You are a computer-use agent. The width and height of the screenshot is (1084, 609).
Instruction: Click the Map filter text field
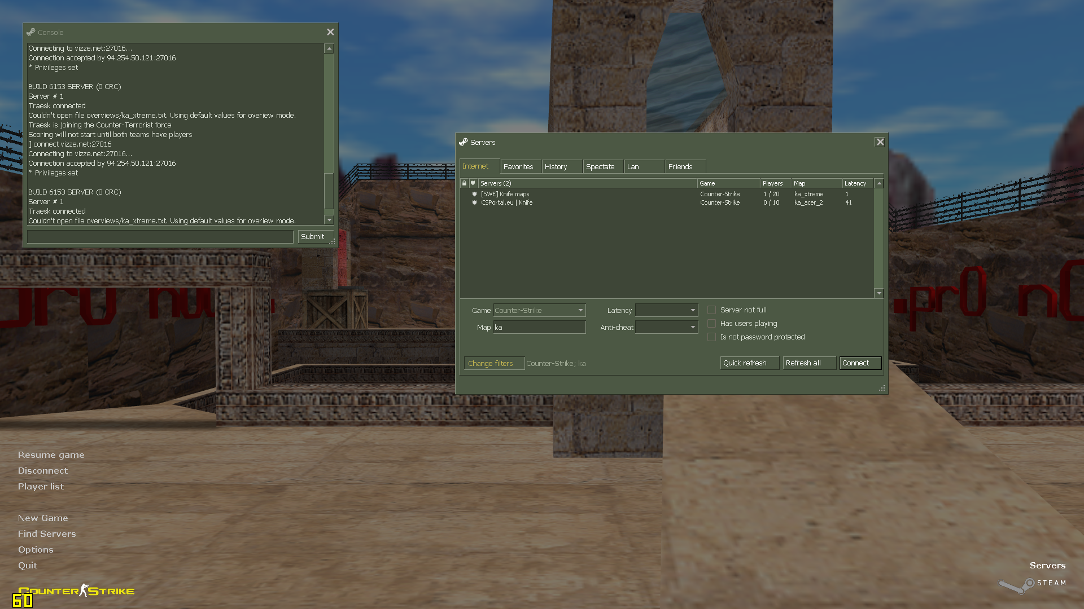(540, 328)
